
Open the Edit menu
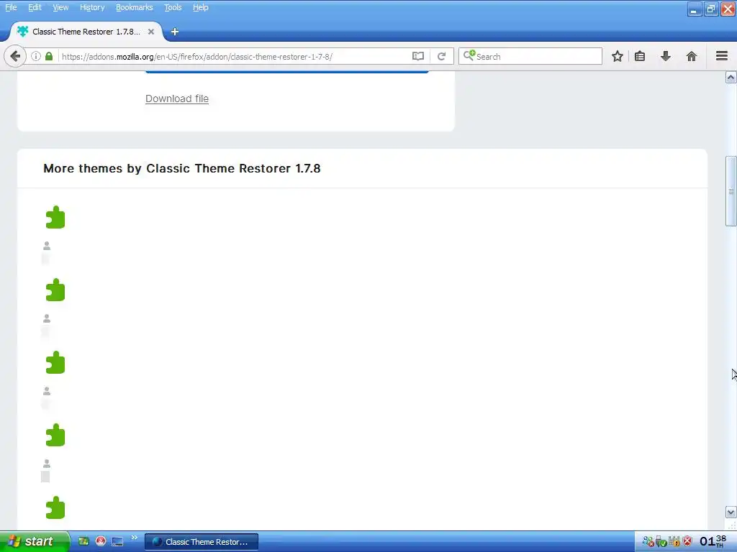click(x=35, y=7)
